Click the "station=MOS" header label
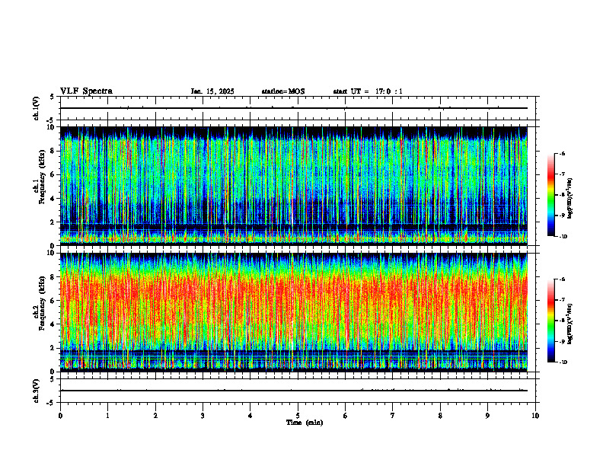The height and width of the screenshot is (466, 603). tap(283, 91)
